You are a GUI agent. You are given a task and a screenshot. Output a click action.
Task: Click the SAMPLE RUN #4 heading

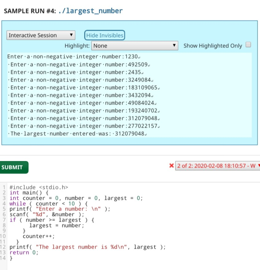(31, 10)
